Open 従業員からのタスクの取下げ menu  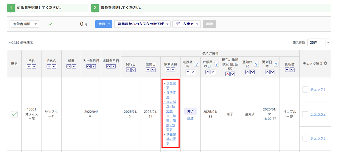coord(142,24)
